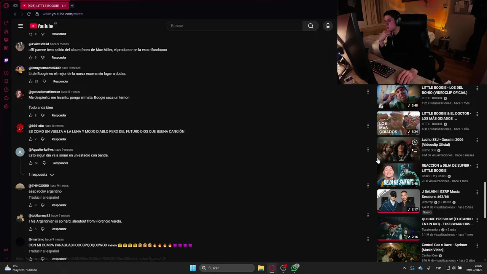Open @lennypensante5309 profile avatar
The width and height of the screenshot is (487, 274).
[x=20, y=70]
